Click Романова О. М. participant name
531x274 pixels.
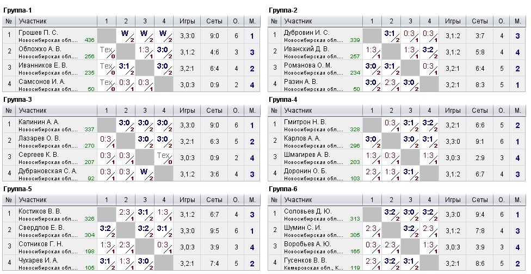308,65
